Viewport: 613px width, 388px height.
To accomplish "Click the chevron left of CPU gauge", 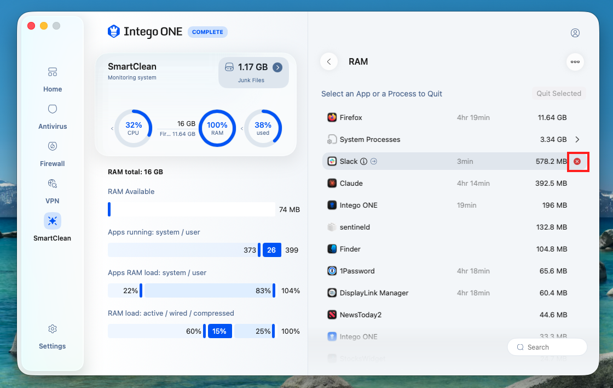I will [112, 128].
